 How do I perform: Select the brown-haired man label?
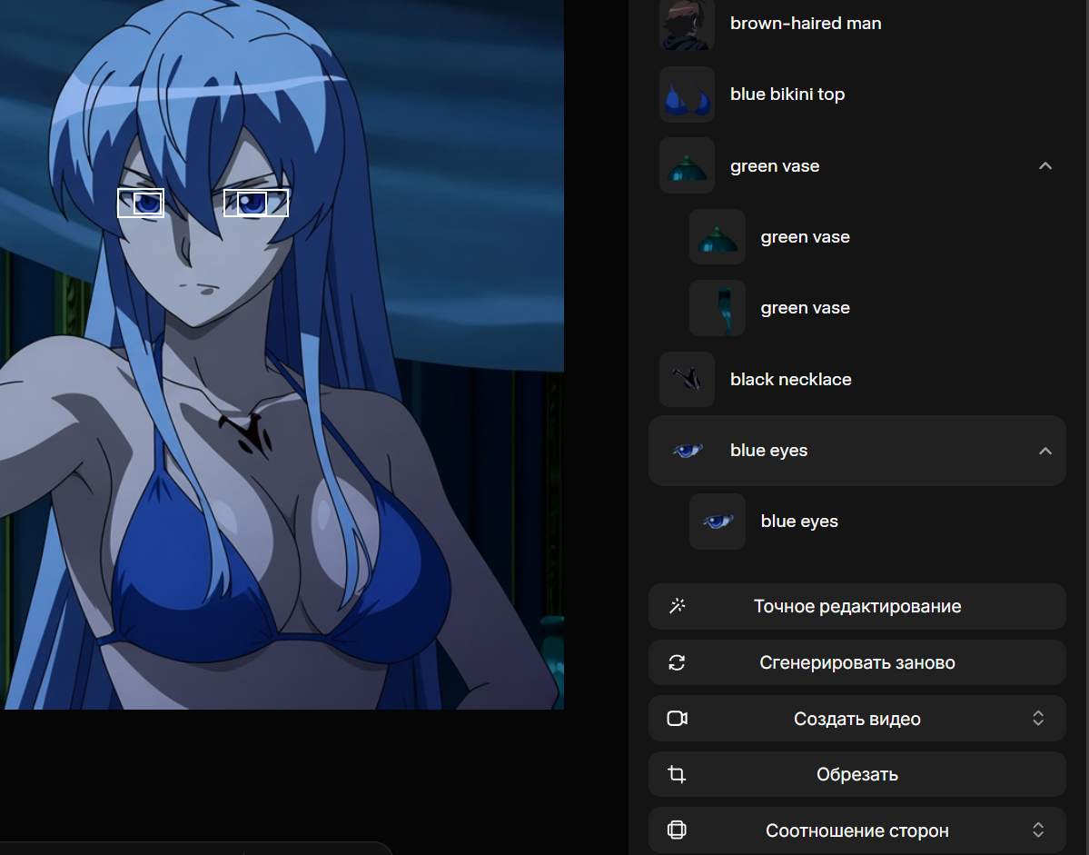pyautogui.click(x=806, y=23)
